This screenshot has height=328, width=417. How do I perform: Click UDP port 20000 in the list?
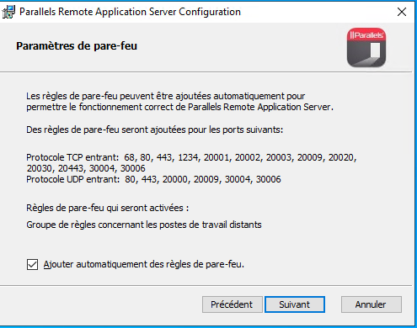click(x=174, y=179)
